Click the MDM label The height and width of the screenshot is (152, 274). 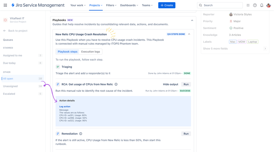[x=242, y=42]
